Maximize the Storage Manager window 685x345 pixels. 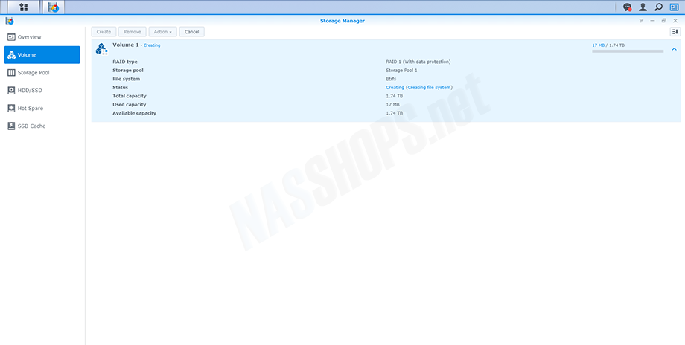click(x=664, y=21)
